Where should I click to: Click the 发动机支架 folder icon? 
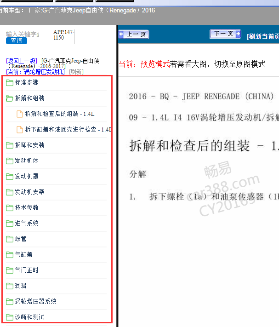9,192
